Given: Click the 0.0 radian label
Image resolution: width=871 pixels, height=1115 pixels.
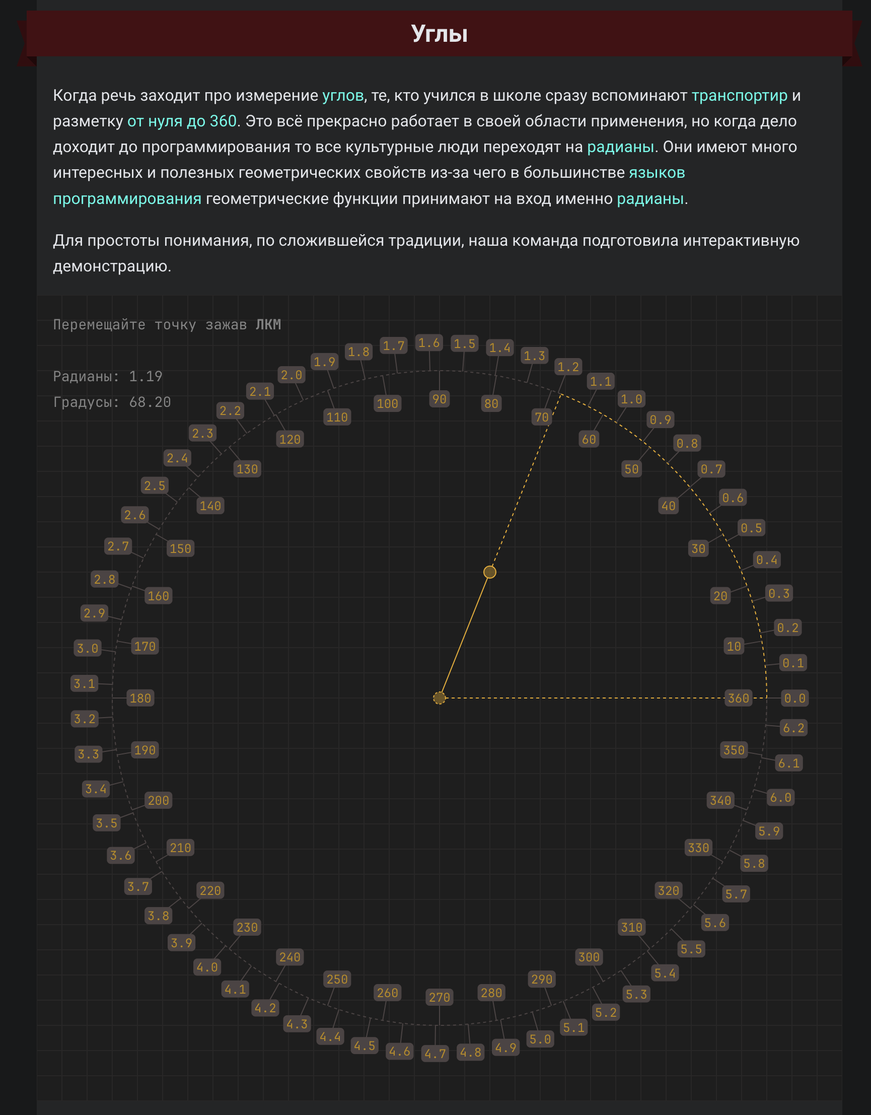Looking at the screenshot, I should click(x=794, y=698).
